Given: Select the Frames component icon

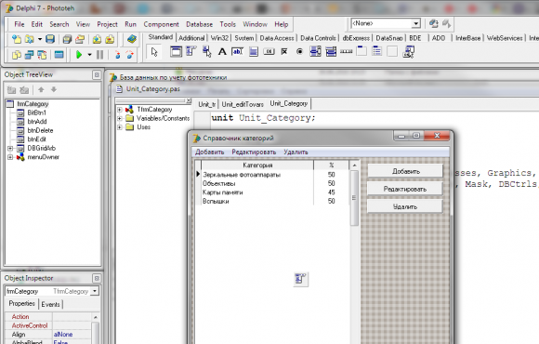Looking at the screenshot, I should [176, 52].
